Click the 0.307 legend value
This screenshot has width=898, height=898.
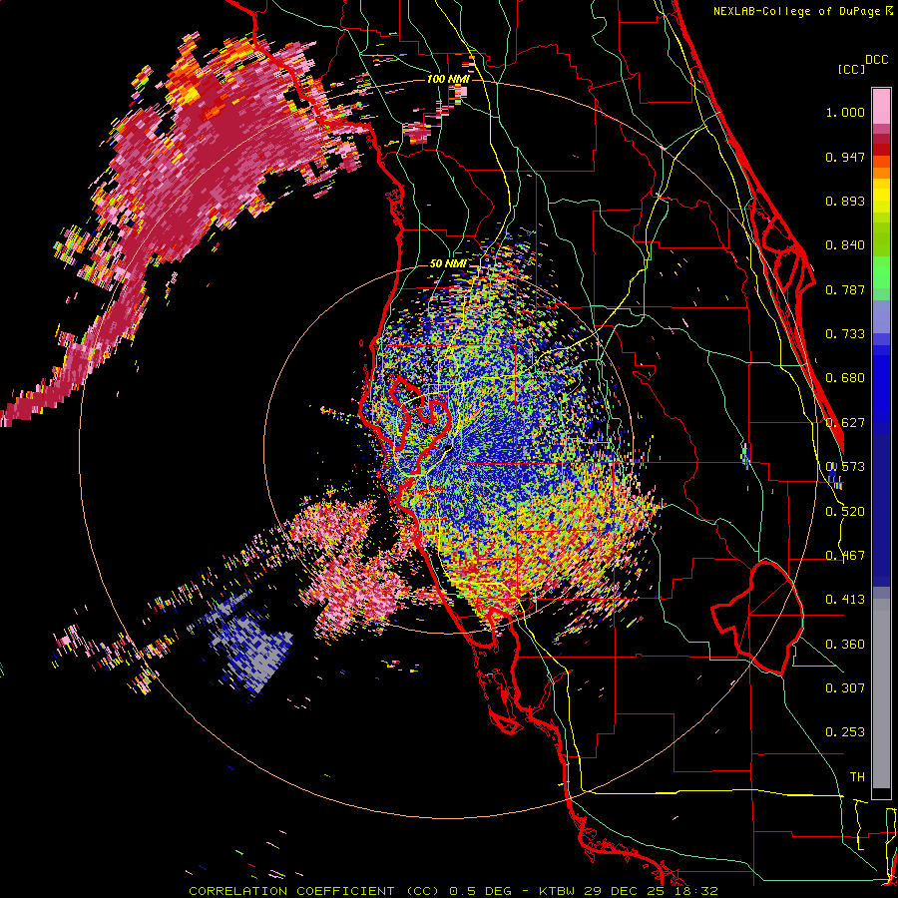coord(845,688)
